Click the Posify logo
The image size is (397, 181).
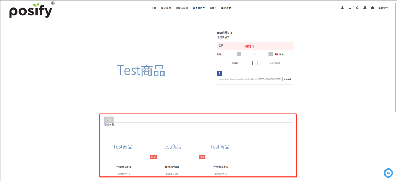click(31, 11)
